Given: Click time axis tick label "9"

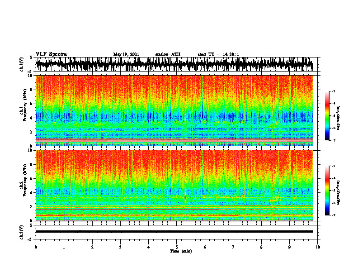Looking at the screenshot, I should pos(289,247).
